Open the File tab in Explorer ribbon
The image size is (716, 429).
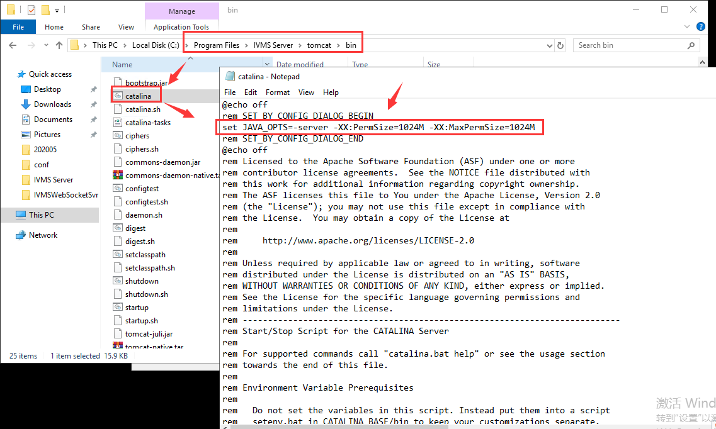[x=18, y=27]
